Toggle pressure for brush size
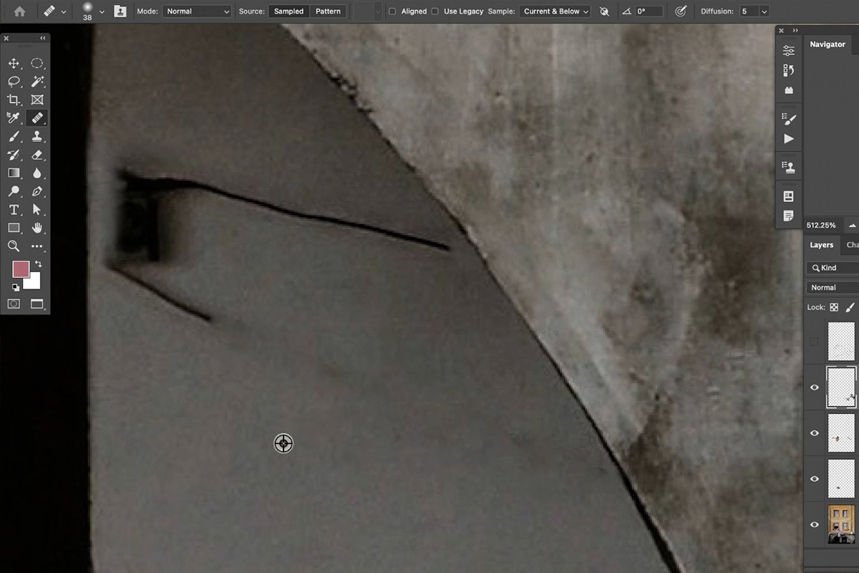This screenshot has width=859, height=573. (x=681, y=11)
